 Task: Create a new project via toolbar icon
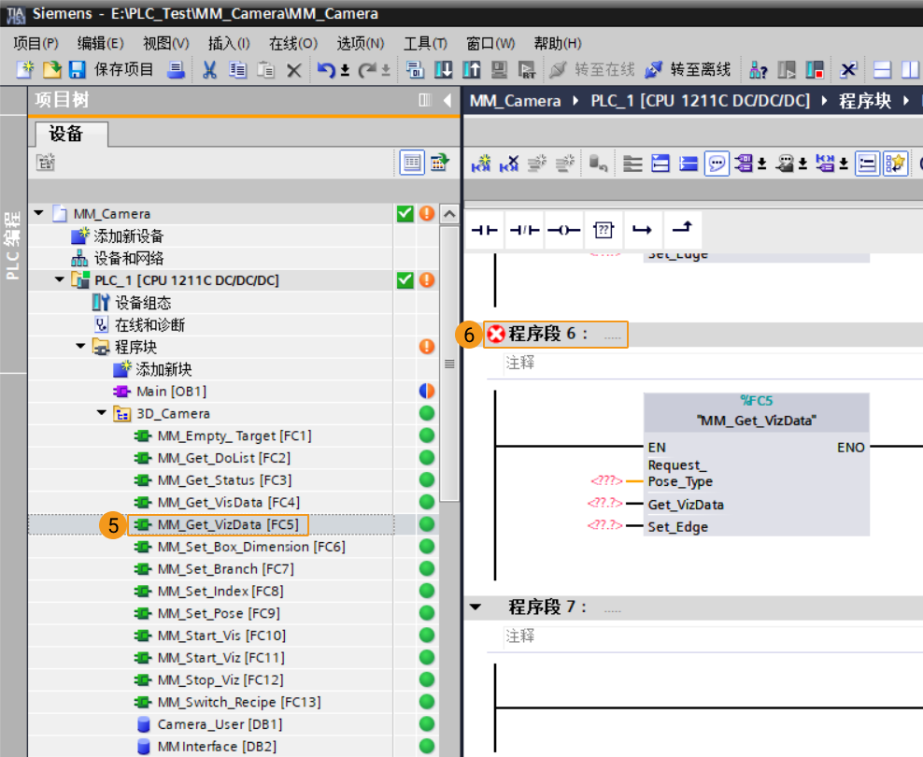[x=24, y=70]
